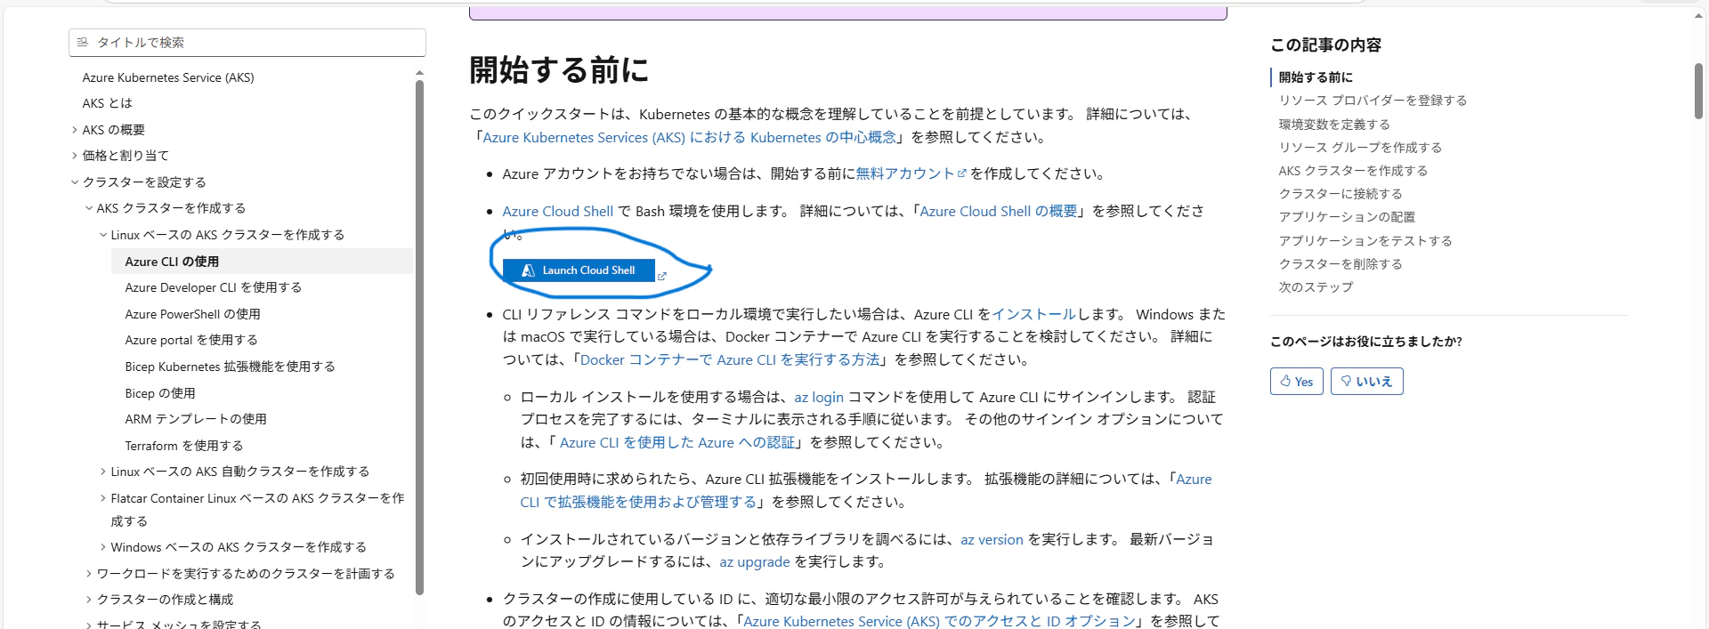Click the Launch Cloud Shell button

pos(579,270)
